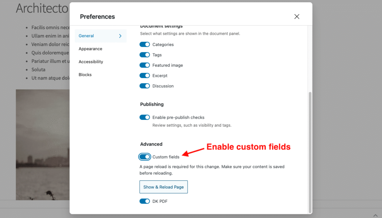Expand the General section chevron

120,36
